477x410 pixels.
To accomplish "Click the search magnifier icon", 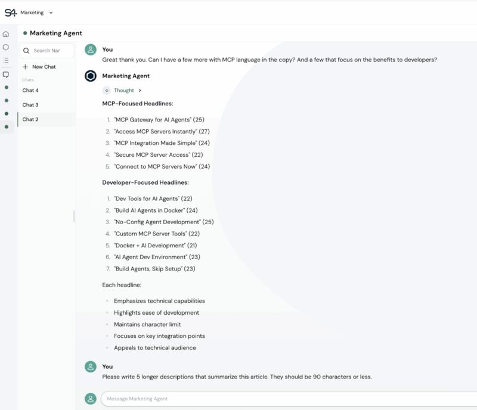I will click(x=26, y=51).
